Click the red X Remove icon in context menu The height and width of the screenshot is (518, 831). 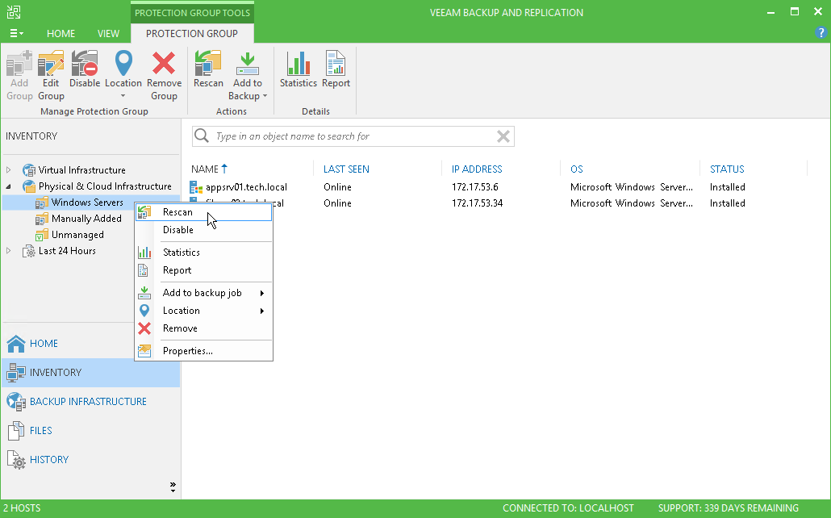[144, 328]
